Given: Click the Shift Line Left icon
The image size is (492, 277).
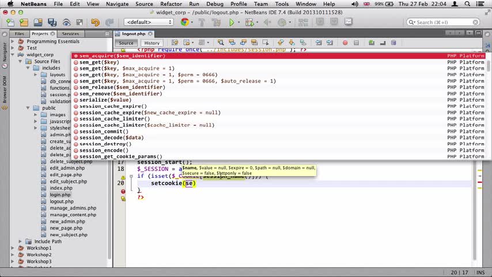Looking at the screenshot, I should pyautogui.click(x=319, y=43).
